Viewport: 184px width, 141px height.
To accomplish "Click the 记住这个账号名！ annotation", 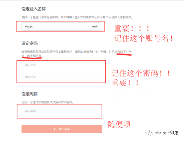I will coord(143,38).
